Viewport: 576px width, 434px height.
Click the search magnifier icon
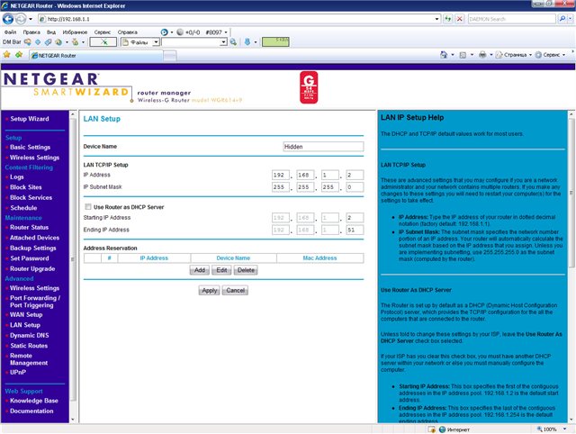click(562, 19)
